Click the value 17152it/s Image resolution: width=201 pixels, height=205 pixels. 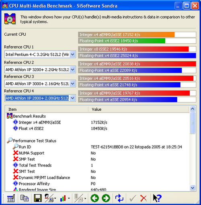tap(99, 122)
